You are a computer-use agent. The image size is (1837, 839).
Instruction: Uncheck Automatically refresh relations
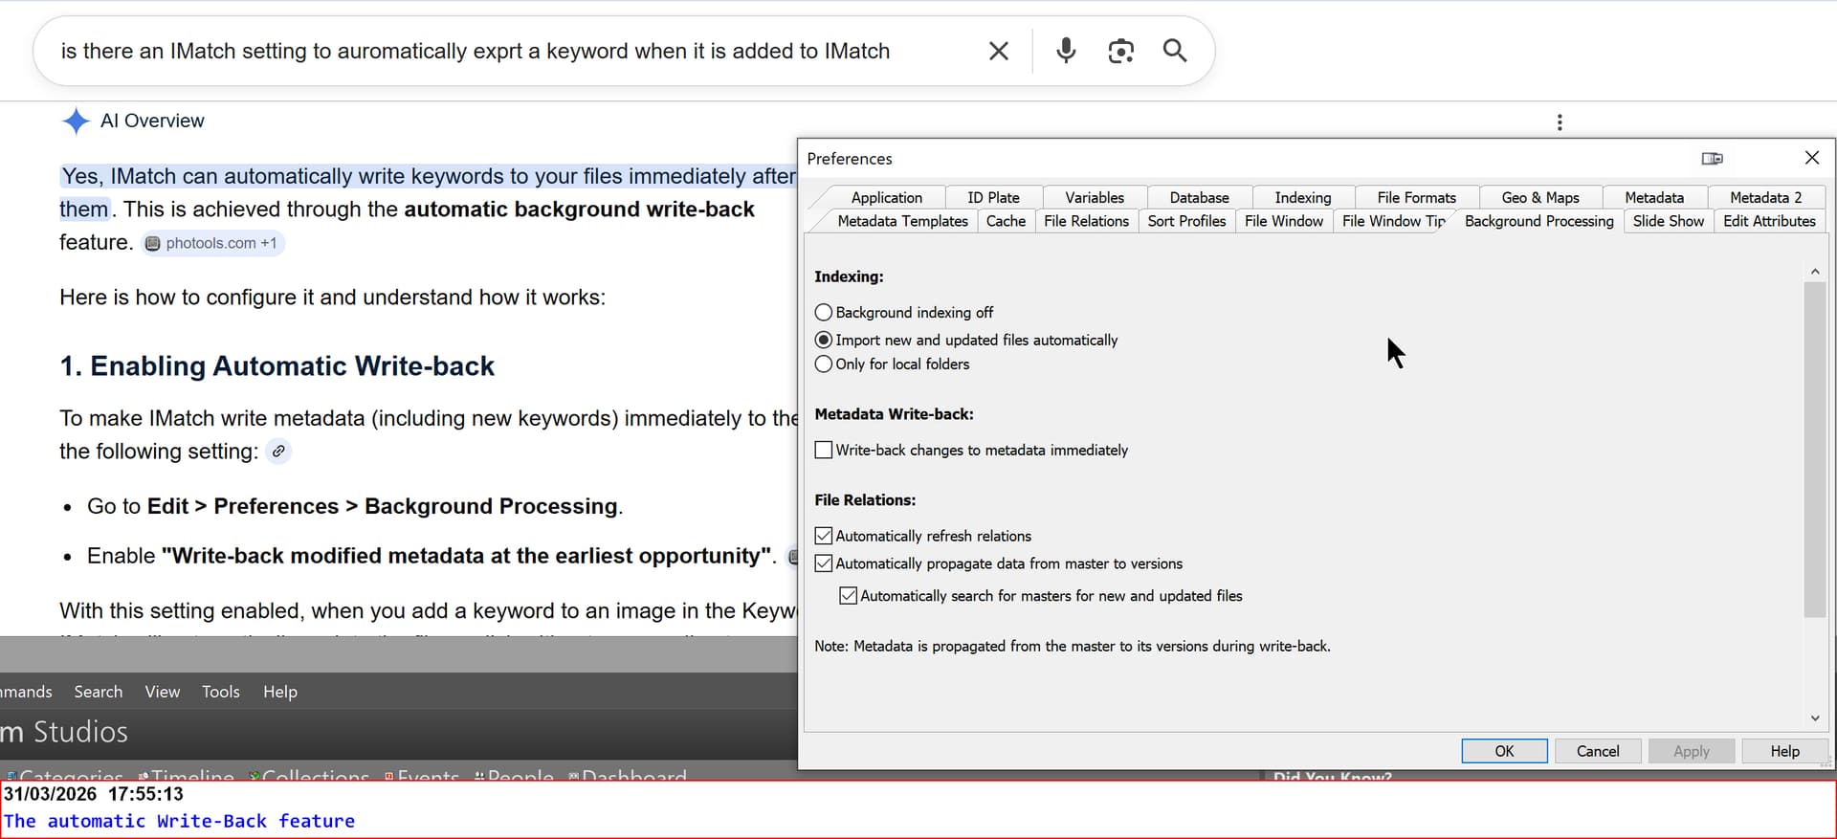[824, 536]
